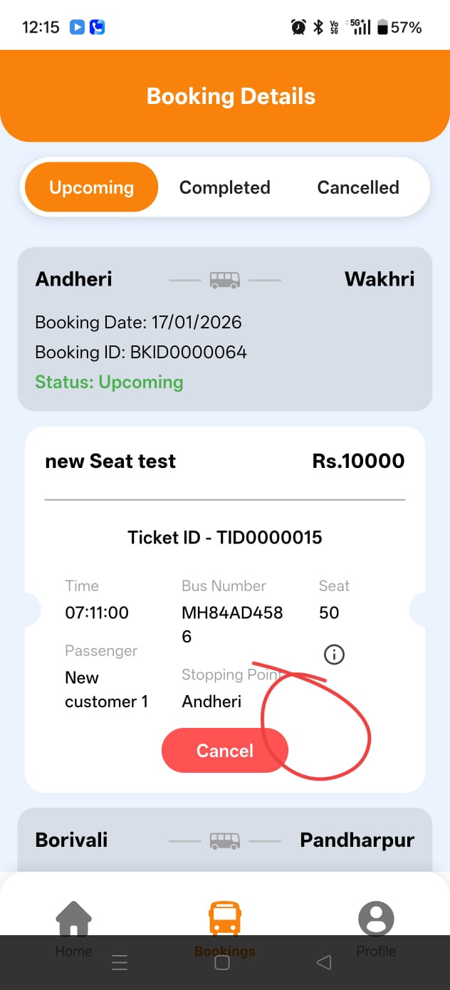This screenshot has width=450, height=990.
Task: Tap the Bookings bus icon
Action: tap(225, 917)
